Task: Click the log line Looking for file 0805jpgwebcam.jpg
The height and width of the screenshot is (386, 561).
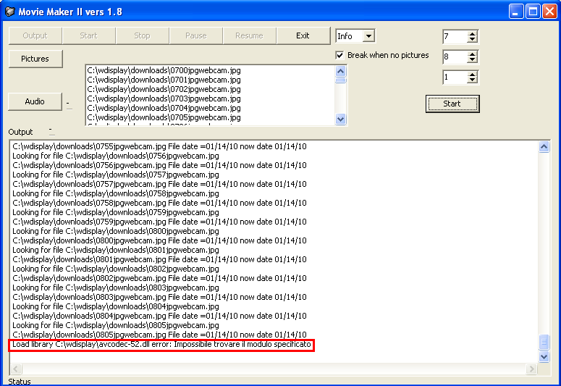Action: (x=116, y=325)
